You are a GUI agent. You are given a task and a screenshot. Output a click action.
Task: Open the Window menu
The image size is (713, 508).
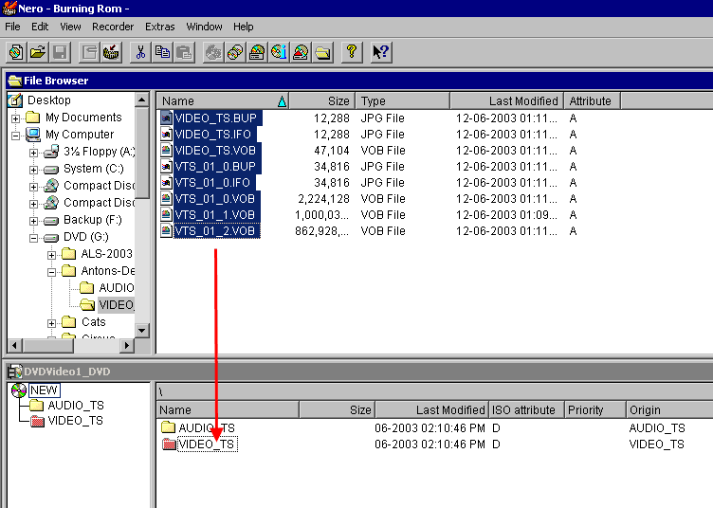[x=204, y=27]
